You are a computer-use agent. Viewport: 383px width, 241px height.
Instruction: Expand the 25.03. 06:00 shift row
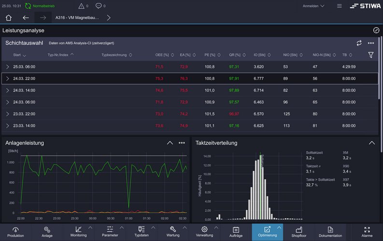point(8,67)
